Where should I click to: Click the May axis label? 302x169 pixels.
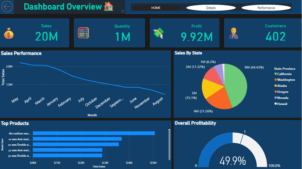15,100
